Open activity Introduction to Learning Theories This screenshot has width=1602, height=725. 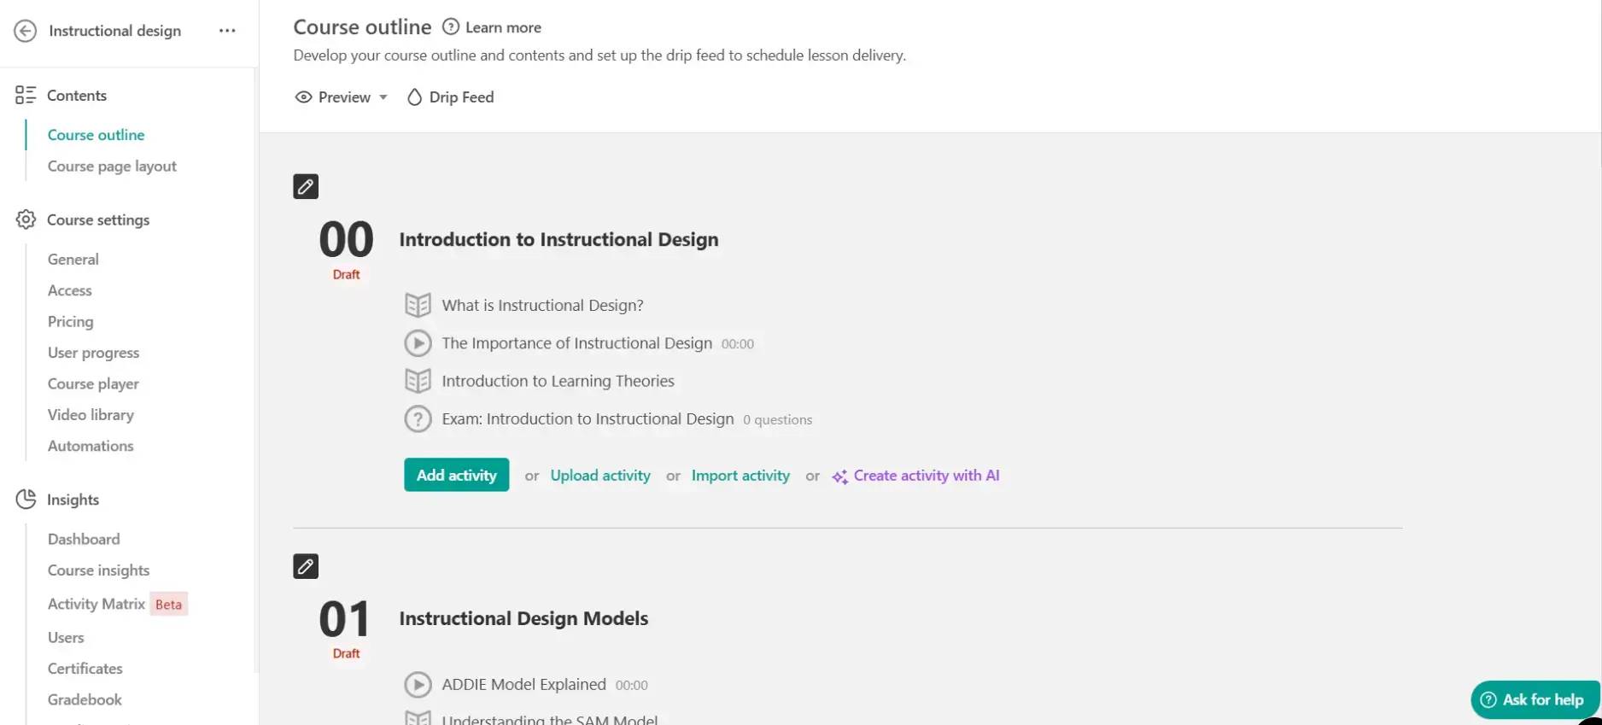point(558,381)
